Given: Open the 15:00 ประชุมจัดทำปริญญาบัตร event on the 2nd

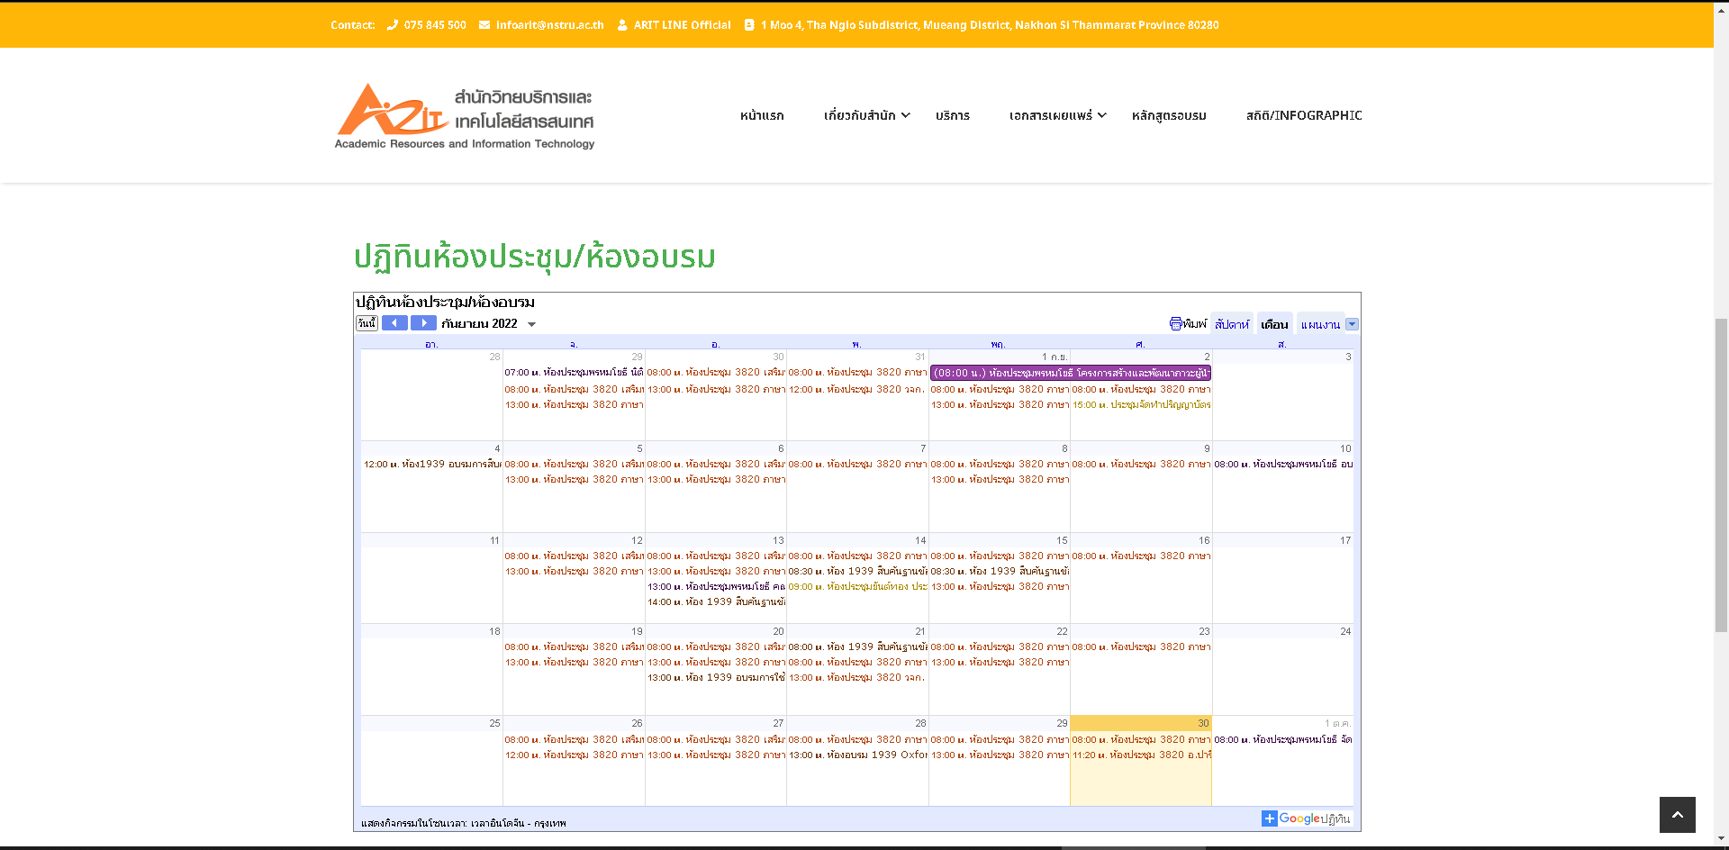Looking at the screenshot, I should pyautogui.click(x=1141, y=405).
